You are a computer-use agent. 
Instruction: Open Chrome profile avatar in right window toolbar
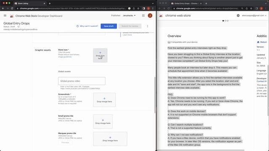coord(261,8)
